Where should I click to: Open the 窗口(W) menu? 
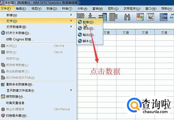click(151, 9)
